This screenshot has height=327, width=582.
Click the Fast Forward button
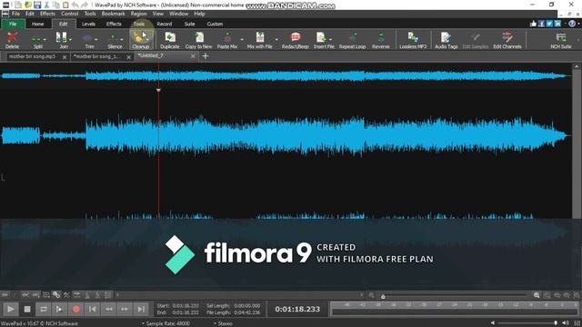[x=125, y=309]
